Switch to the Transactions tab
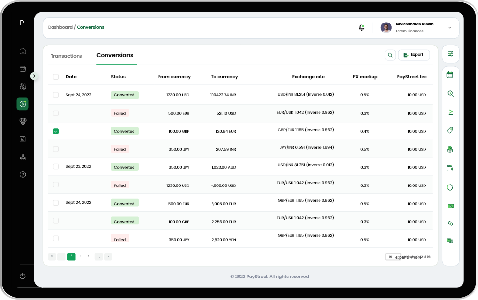Image resolution: width=478 pixels, height=300 pixels. point(66,56)
